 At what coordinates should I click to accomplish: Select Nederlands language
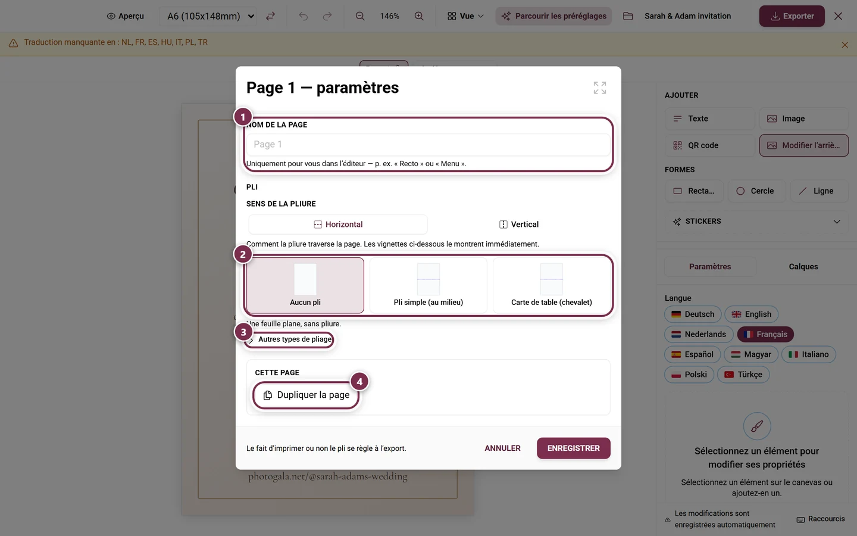pos(699,335)
